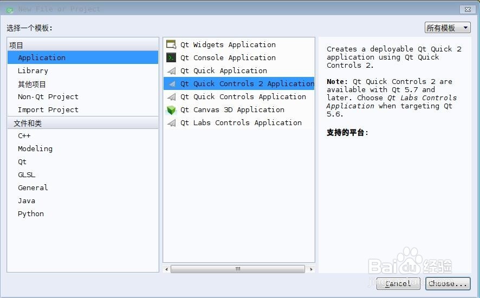Click the Qt Quick Controls Application icon
This screenshot has height=298, width=480.
[x=171, y=97]
